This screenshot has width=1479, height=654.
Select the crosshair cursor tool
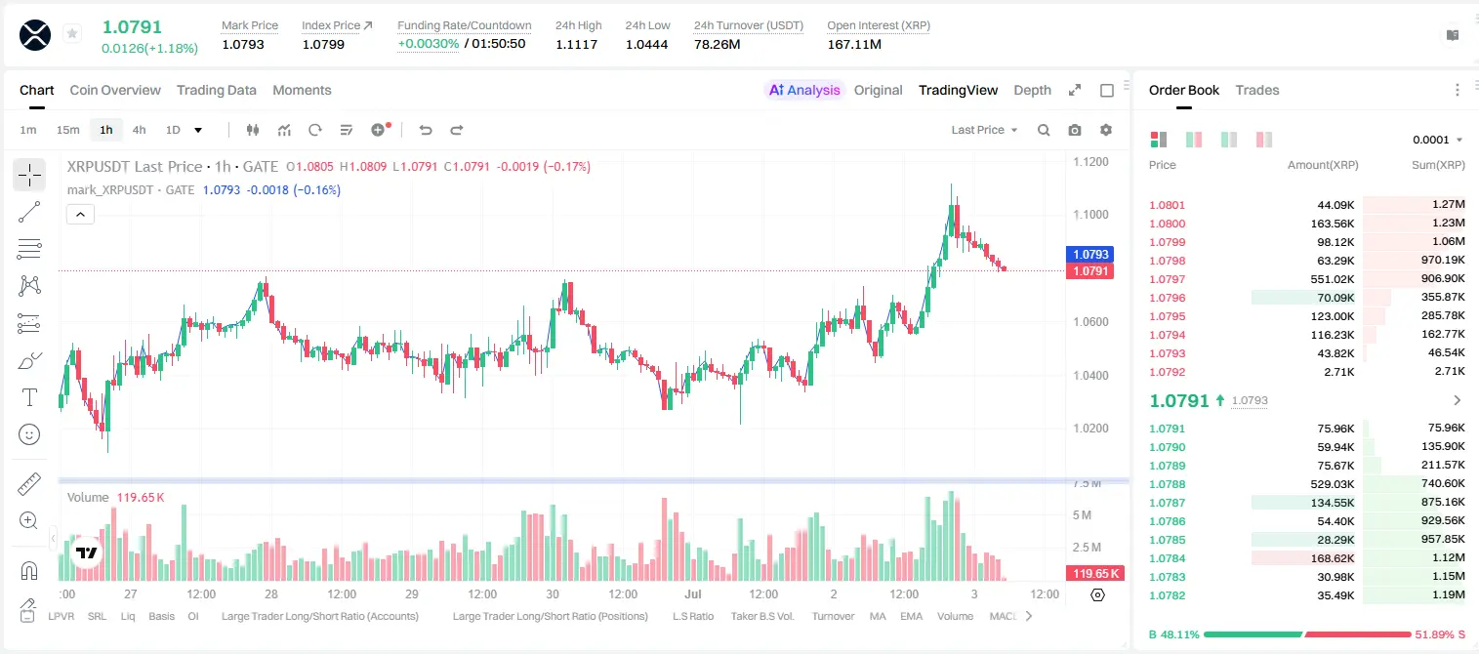tap(29, 176)
